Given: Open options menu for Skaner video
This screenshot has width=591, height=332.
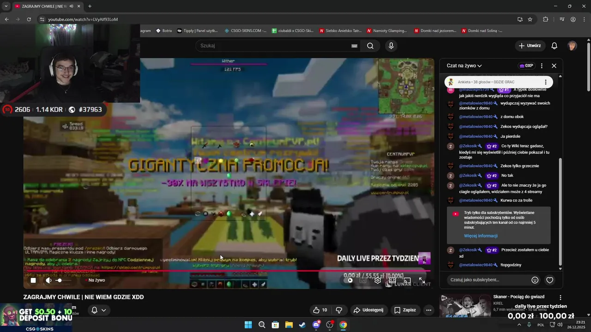Looking at the screenshot, I should (x=561, y=297).
